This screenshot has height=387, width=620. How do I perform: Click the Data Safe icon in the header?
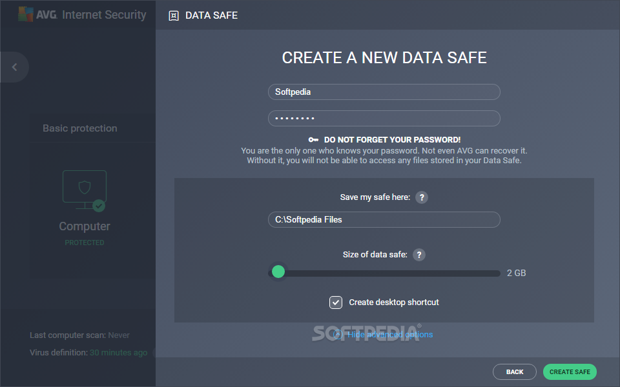click(x=174, y=15)
